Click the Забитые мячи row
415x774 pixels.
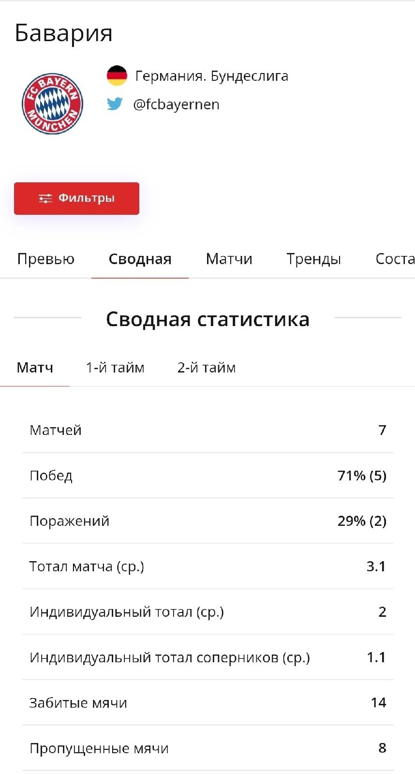207,703
